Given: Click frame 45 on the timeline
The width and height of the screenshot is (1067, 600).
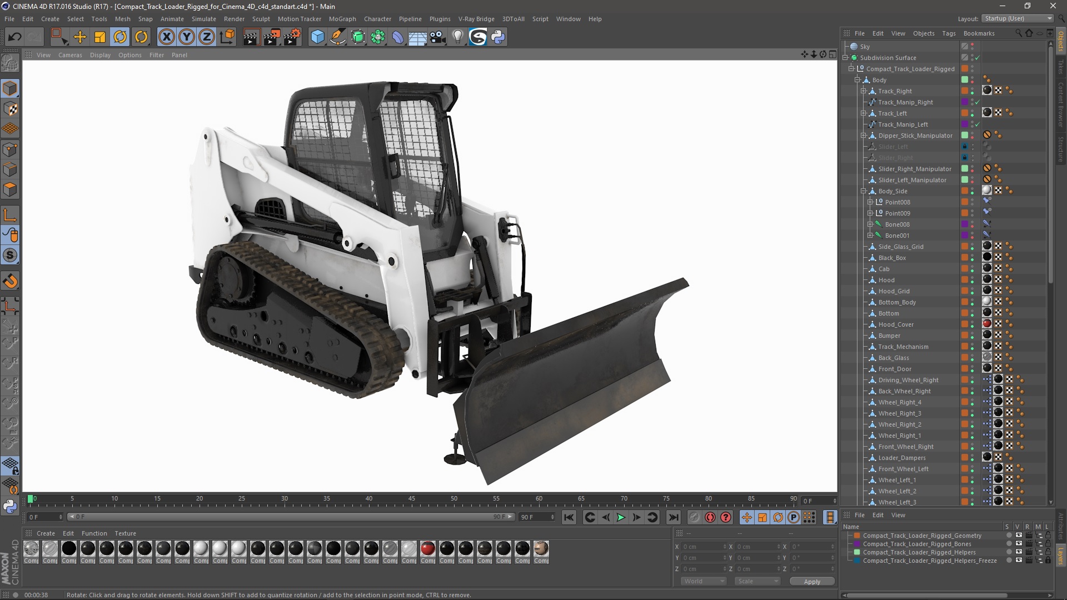Looking at the screenshot, I should coord(411,499).
